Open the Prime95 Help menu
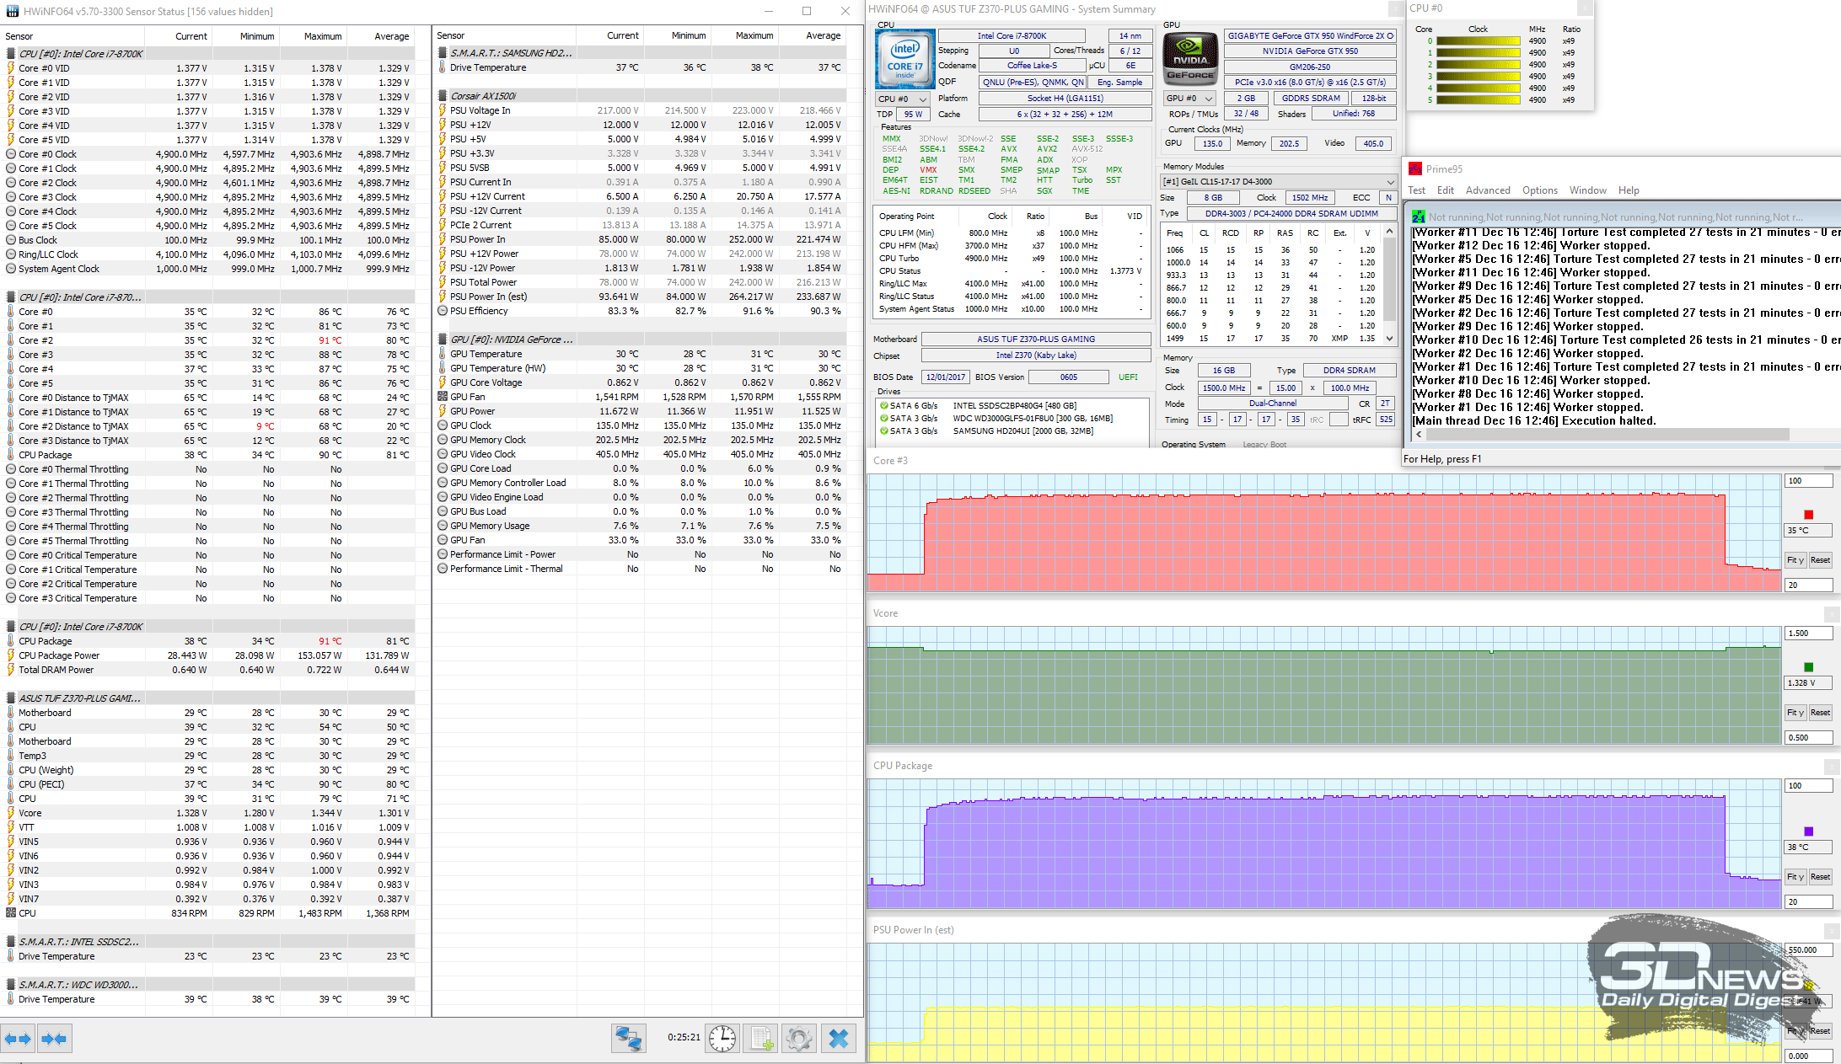This screenshot has width=1841, height=1064. click(1629, 190)
